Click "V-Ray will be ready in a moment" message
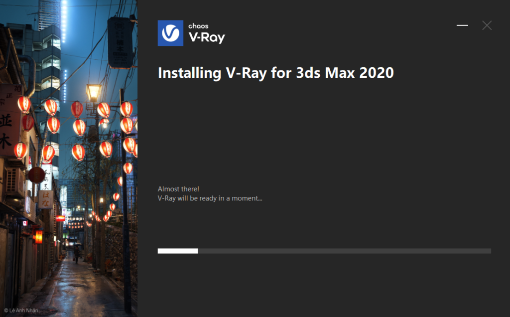This screenshot has width=510, height=317. 210,198
